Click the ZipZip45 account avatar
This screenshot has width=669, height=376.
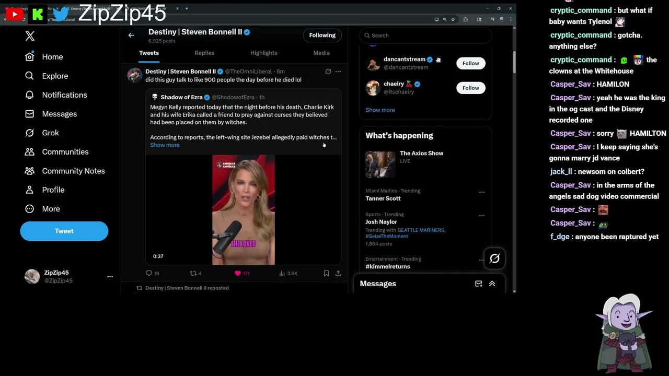tap(32, 276)
